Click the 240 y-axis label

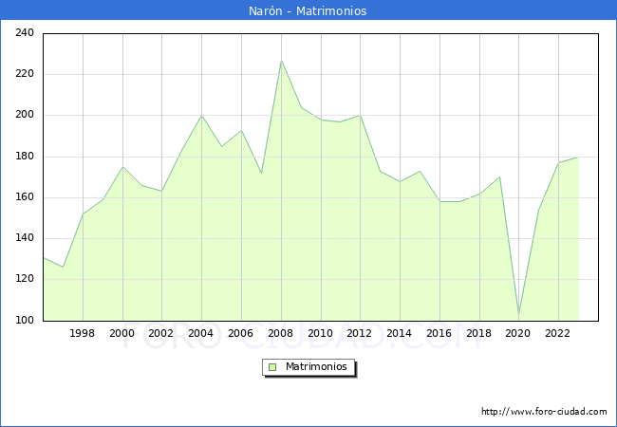point(25,32)
